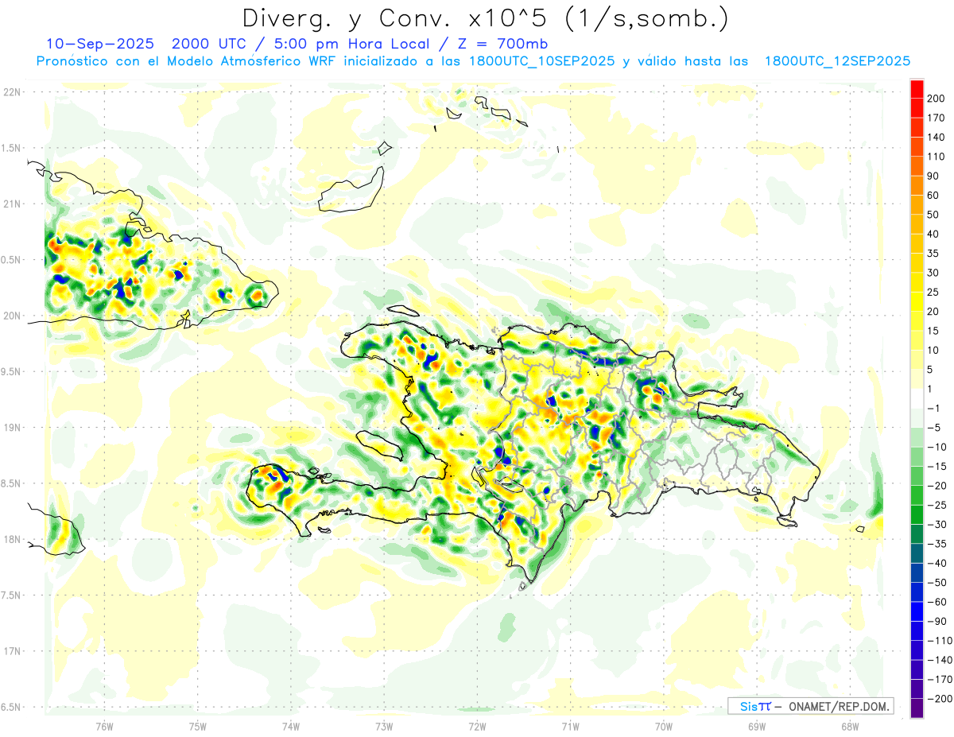The image size is (954, 737).
Task: Click the 76W longitude axis label
Action: click(104, 726)
